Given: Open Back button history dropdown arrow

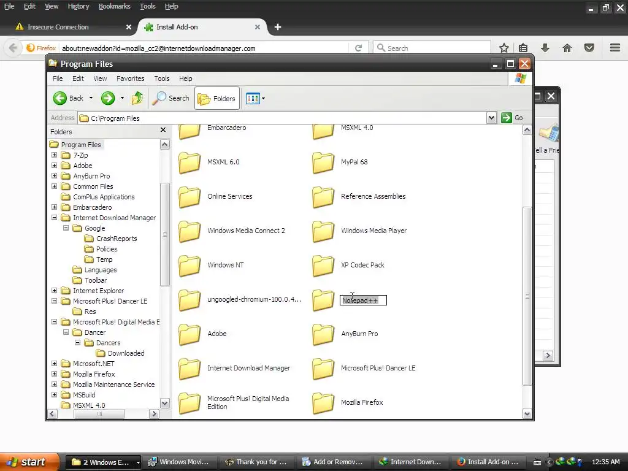Looking at the screenshot, I should pyautogui.click(x=91, y=98).
